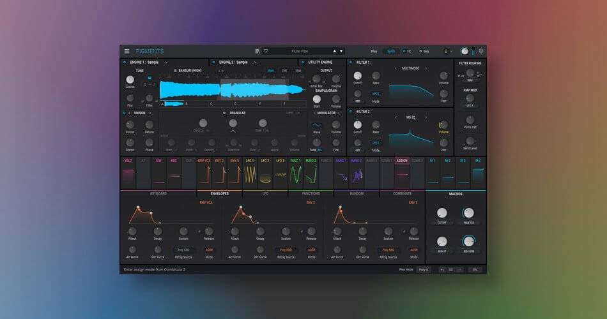This screenshot has width=607, height=319.
Task: Open the Play view
Action: 374,51
